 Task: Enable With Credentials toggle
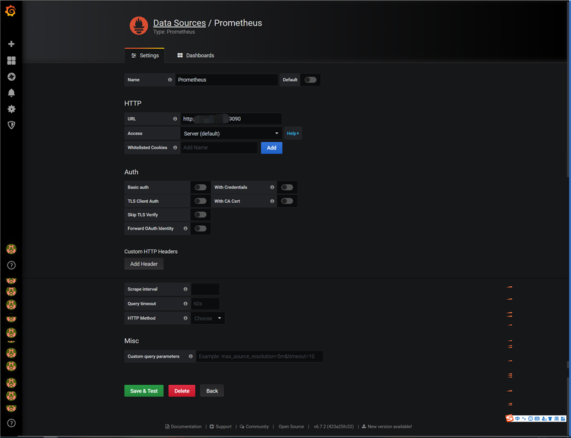[287, 187]
